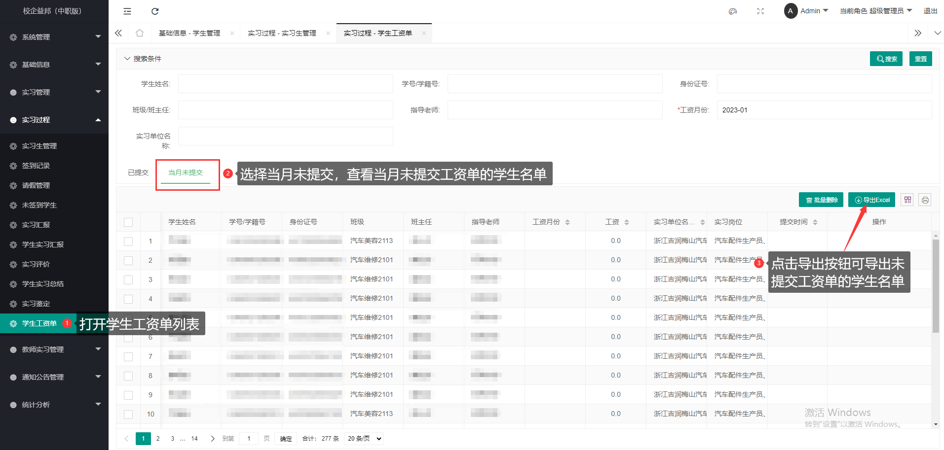Select the checkbox for row 1
The height and width of the screenshot is (450, 944).
click(128, 241)
